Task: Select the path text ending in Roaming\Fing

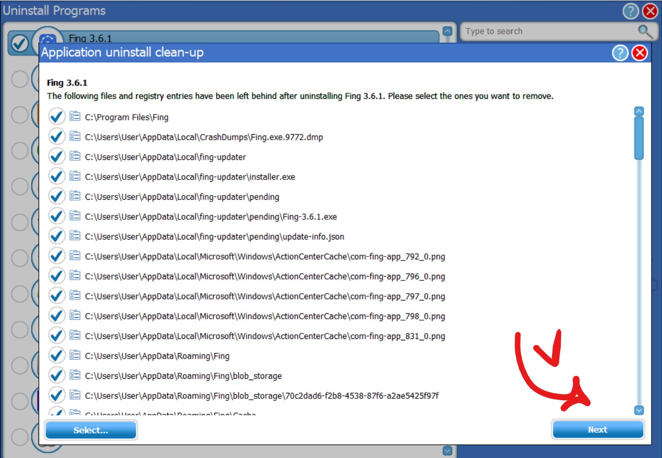Action: click(157, 356)
